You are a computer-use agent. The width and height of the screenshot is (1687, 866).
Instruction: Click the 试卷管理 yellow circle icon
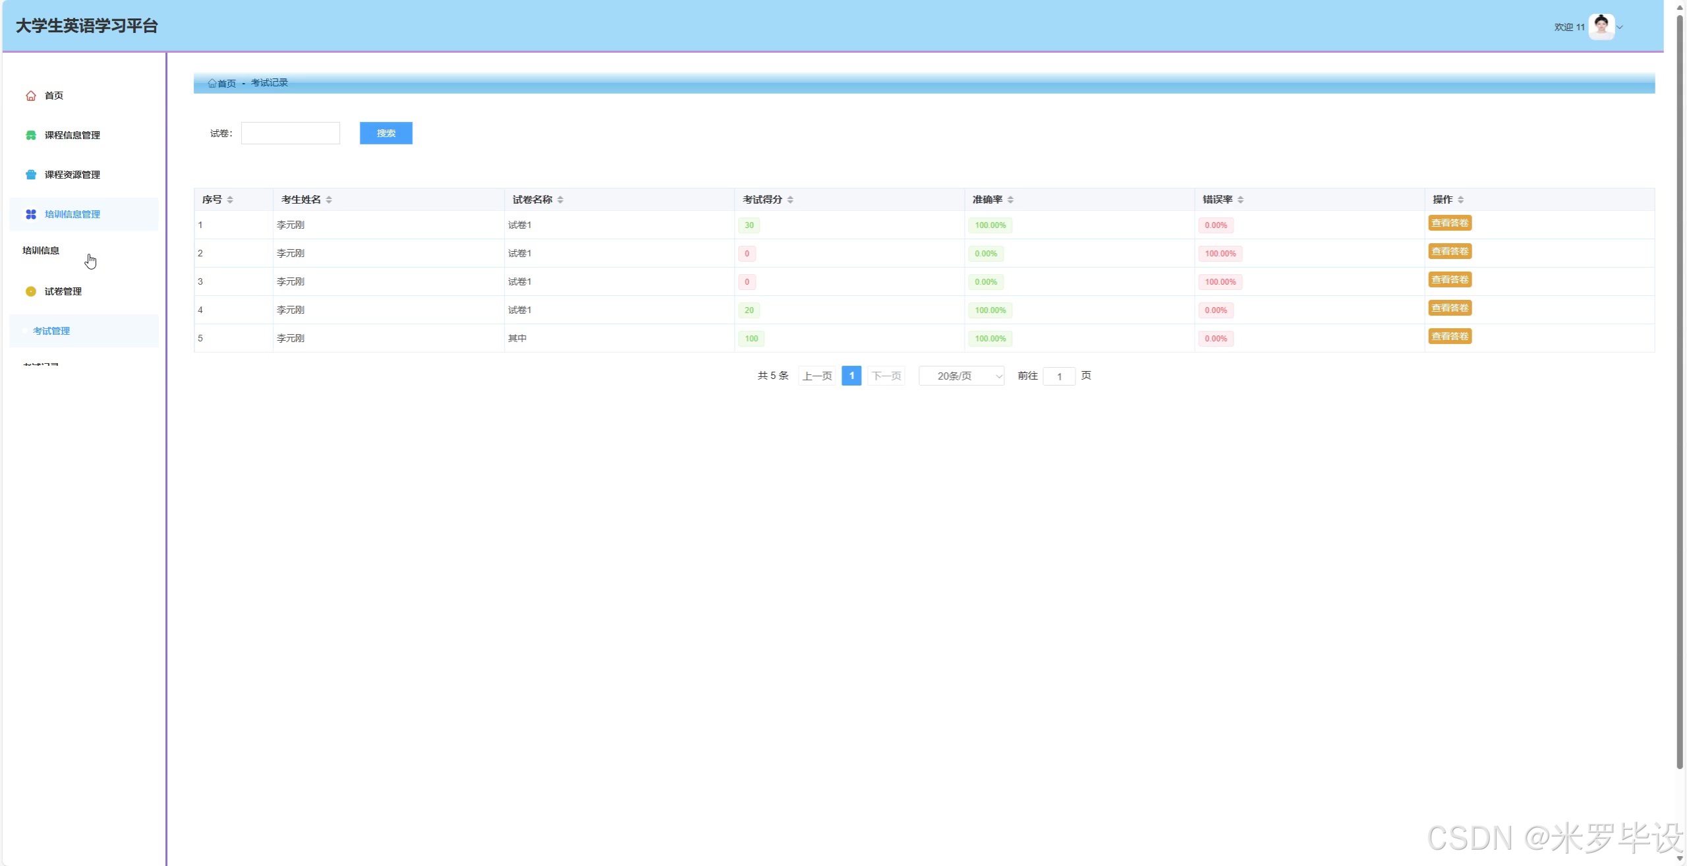(x=31, y=291)
